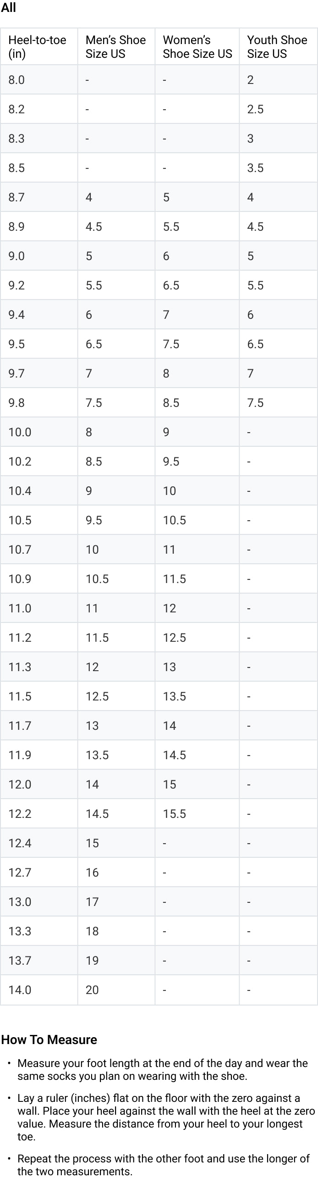Click the 10.0 heel-to-toe cell
The image size is (318, 1178).
pyautogui.click(x=20, y=432)
